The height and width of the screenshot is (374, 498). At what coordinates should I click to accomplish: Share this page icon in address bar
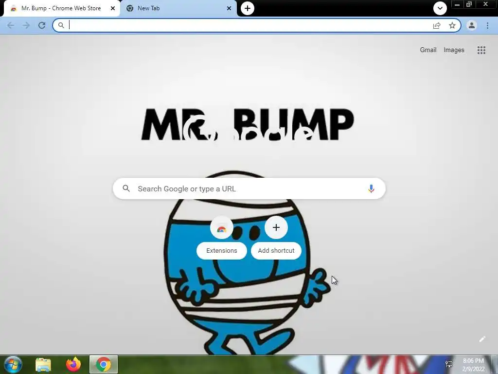tap(437, 25)
